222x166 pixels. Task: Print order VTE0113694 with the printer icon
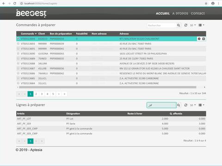coord(203,39)
